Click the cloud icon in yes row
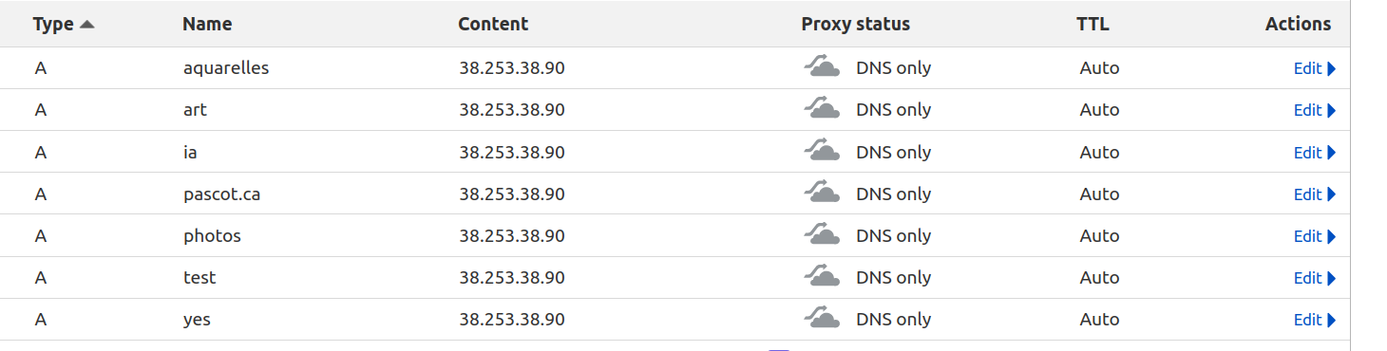The width and height of the screenshot is (1387, 351). click(x=822, y=317)
